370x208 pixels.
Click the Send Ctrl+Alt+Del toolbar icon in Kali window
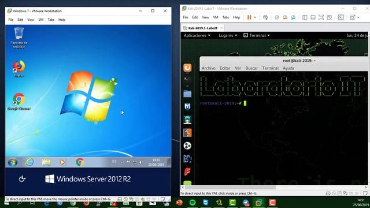click(265, 17)
